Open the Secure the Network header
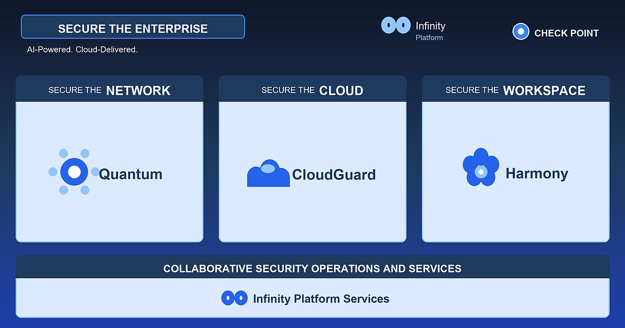The width and height of the screenshot is (625, 328). pos(109,89)
